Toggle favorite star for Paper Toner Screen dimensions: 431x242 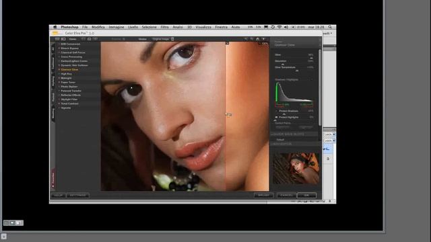point(59,82)
